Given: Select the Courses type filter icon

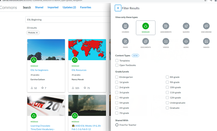Looking at the screenshot, I should (126, 26).
